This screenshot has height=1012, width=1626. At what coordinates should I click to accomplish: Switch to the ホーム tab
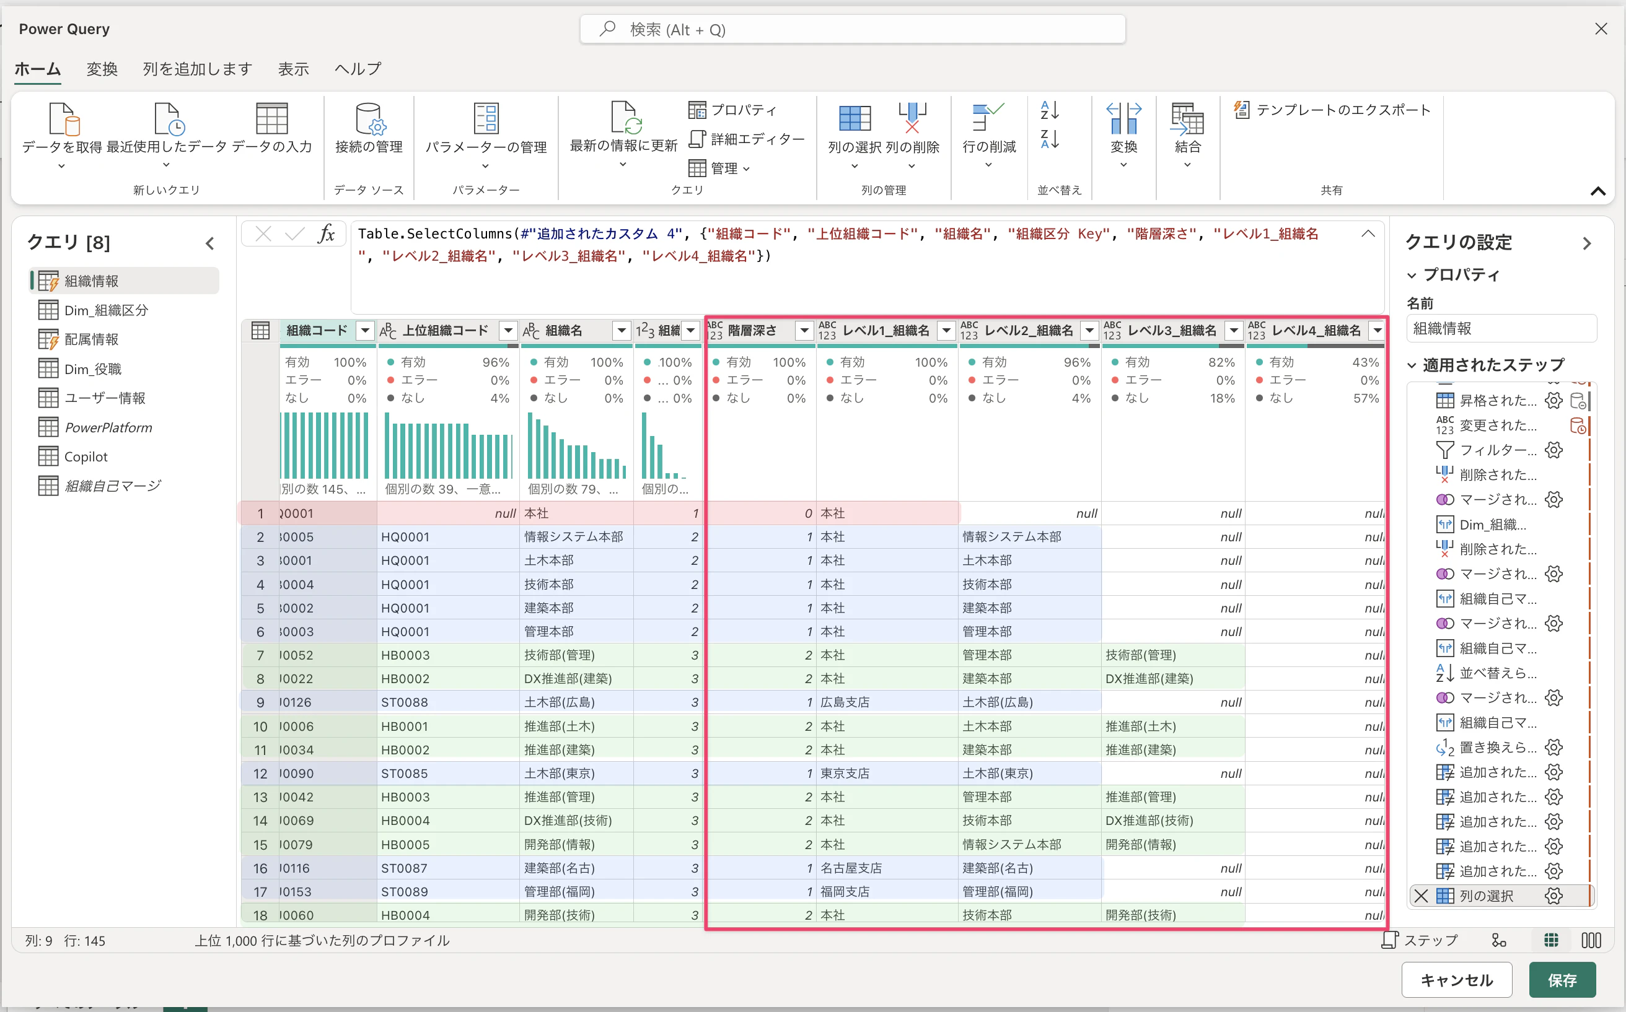tap(38, 69)
